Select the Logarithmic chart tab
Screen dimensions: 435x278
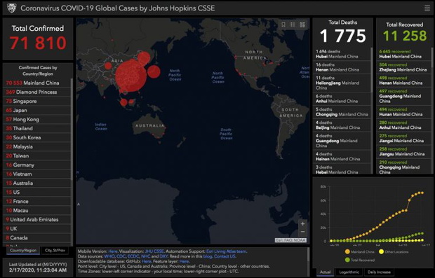pos(349,272)
